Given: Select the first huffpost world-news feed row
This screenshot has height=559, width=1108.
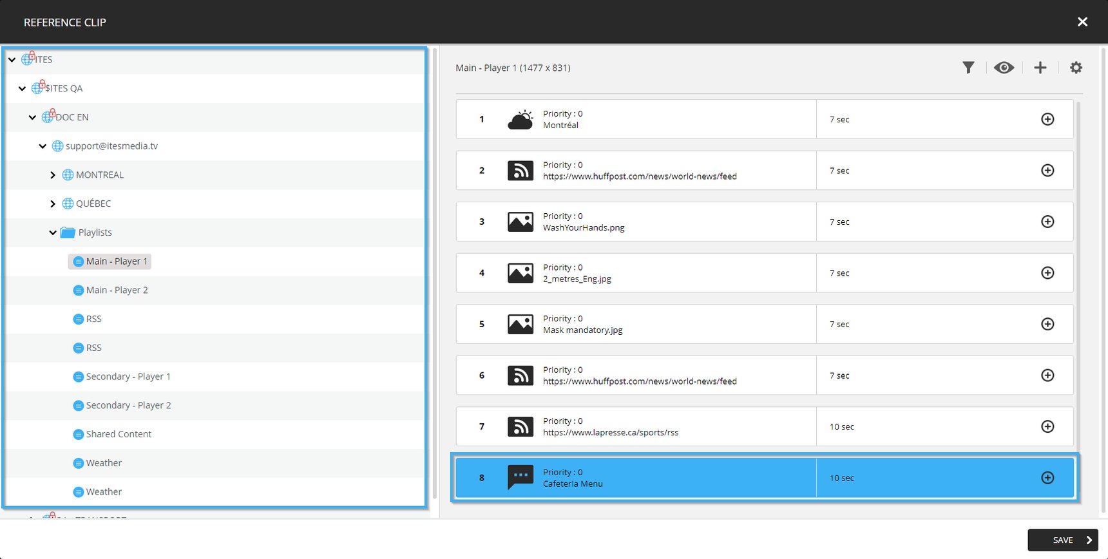Looking at the screenshot, I should [765, 171].
